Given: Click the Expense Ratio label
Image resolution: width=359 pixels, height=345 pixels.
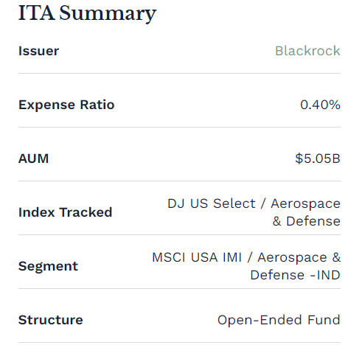Looking at the screenshot, I should pyautogui.click(x=66, y=105).
